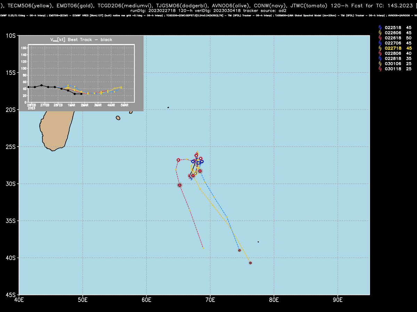Screen dimensions: 417x312
Task: Click the 30S latitude axis label
Action: click(x=11, y=184)
